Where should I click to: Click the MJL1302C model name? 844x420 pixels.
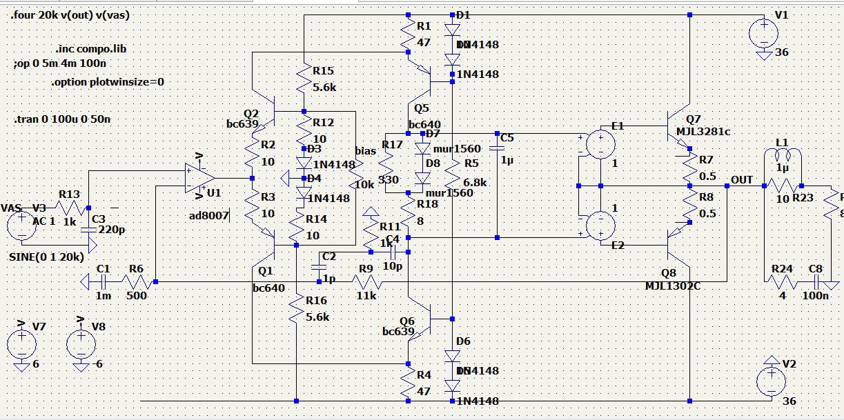[x=673, y=286]
